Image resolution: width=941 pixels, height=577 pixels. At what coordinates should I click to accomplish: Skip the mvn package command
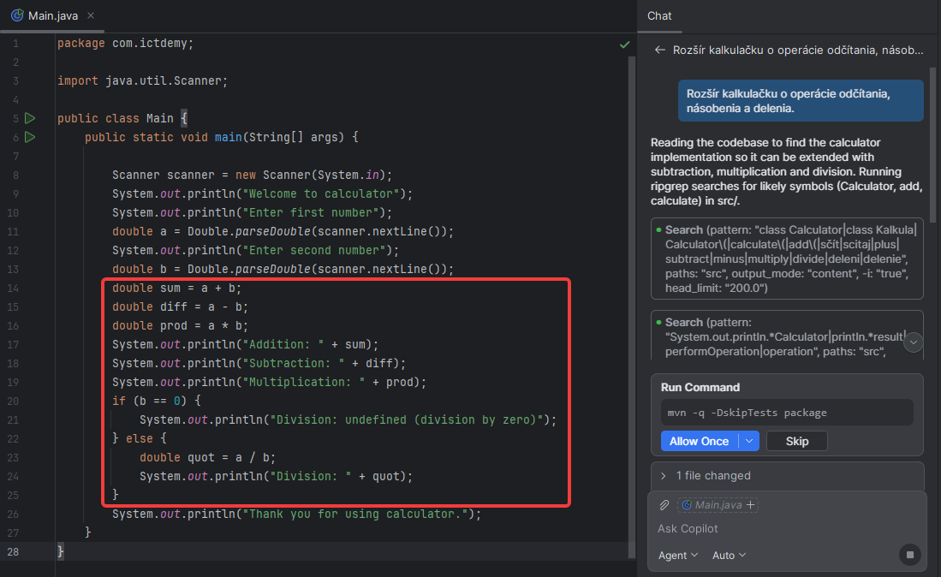click(796, 441)
